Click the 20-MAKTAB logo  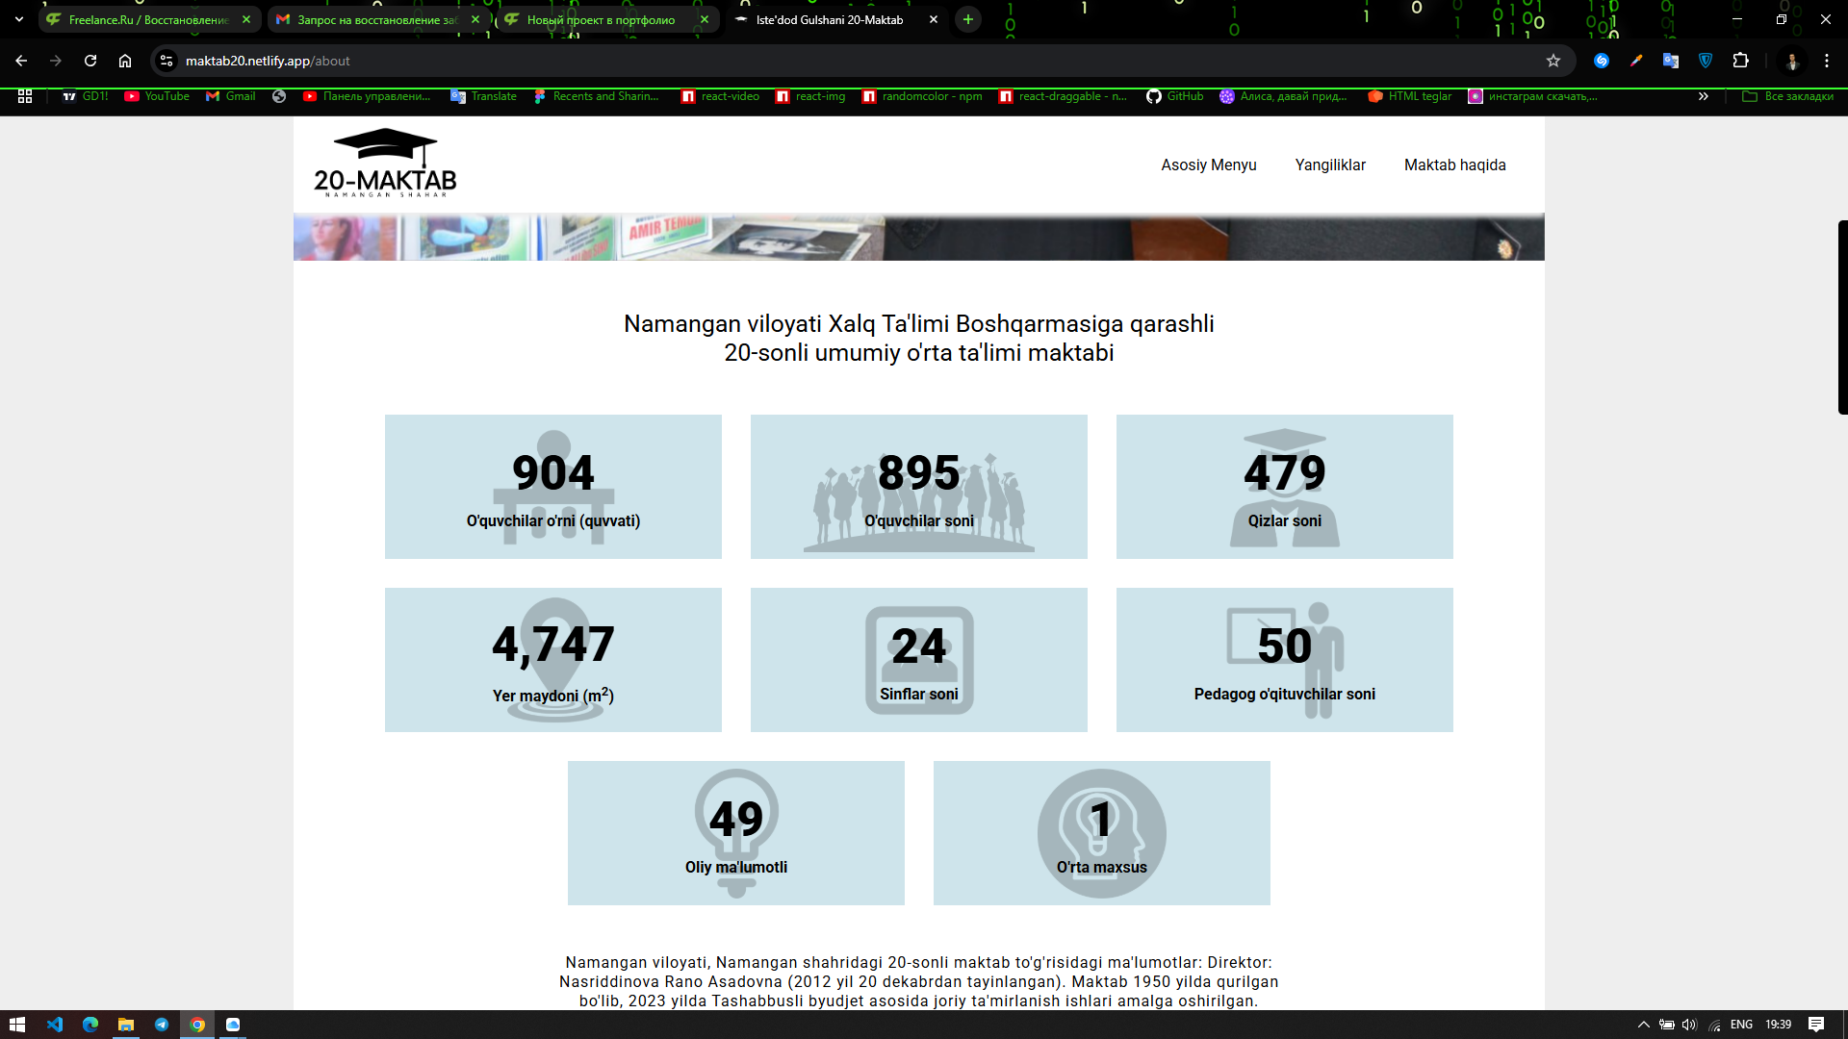385,164
